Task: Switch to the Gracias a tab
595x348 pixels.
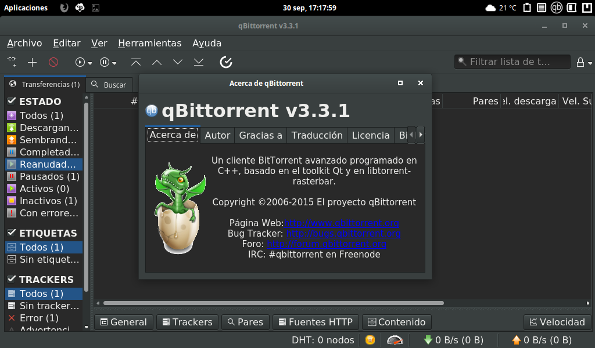Action: [x=261, y=135]
